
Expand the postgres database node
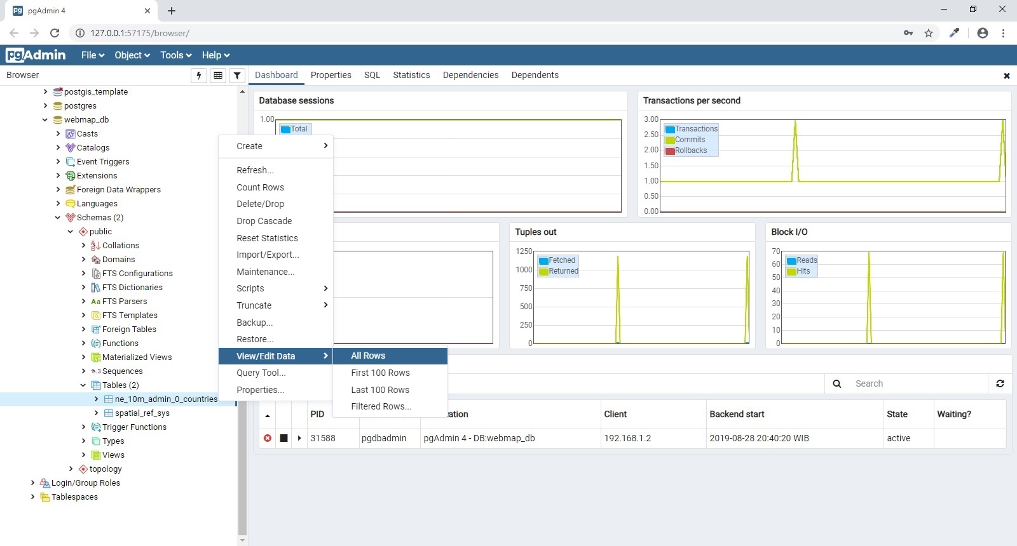[x=45, y=106]
